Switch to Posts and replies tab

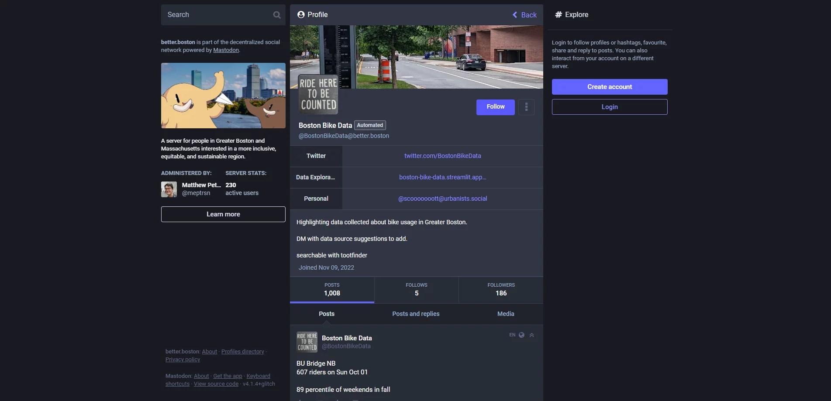point(416,314)
